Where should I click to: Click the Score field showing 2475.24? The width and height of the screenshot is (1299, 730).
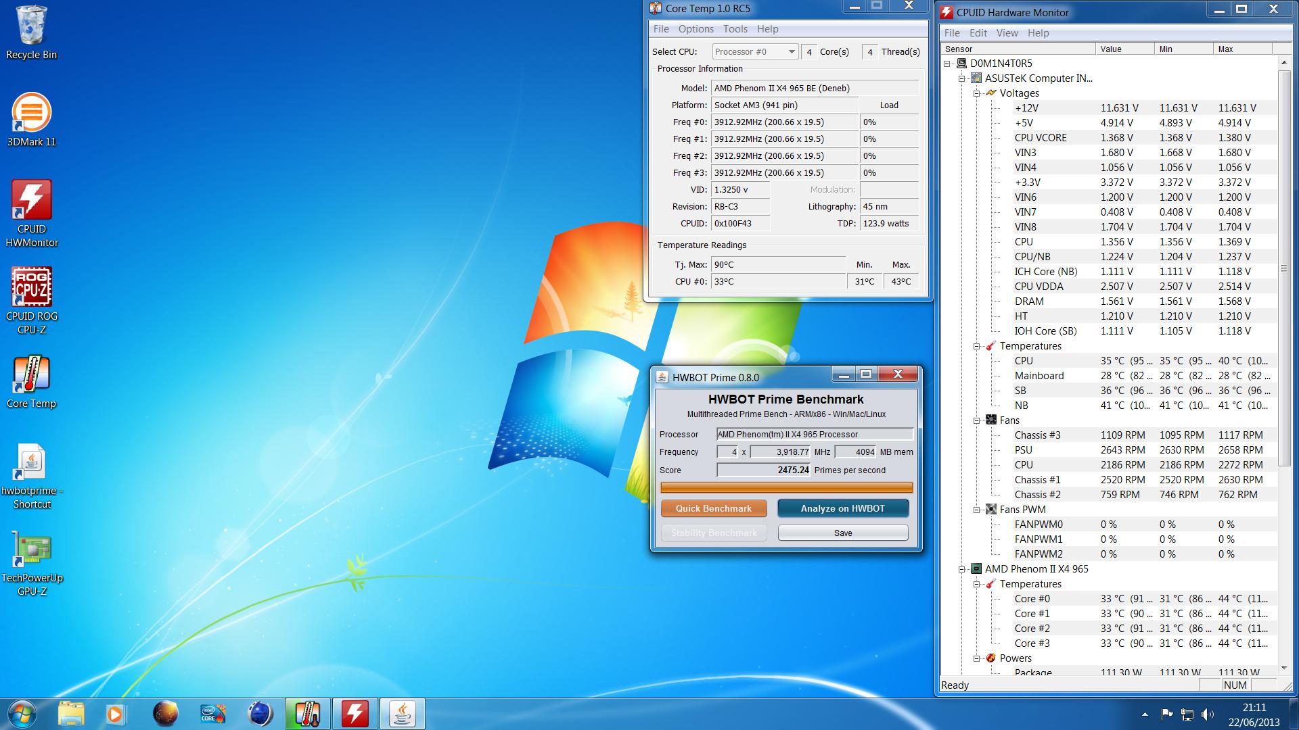click(764, 470)
